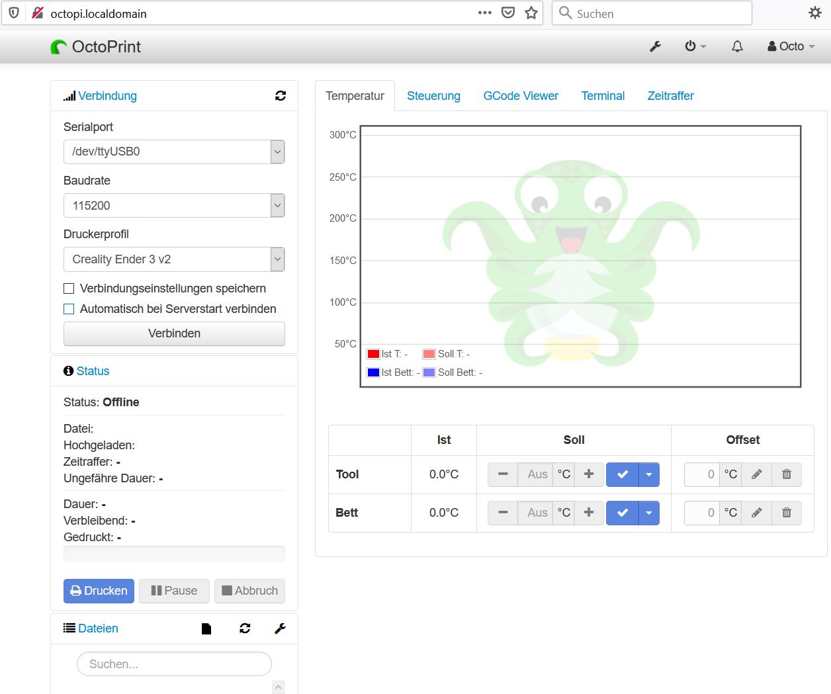This screenshot has height=694, width=831.
Task: Enable Verbindungseinstellungen speichern checkbox
Action: pos(69,288)
